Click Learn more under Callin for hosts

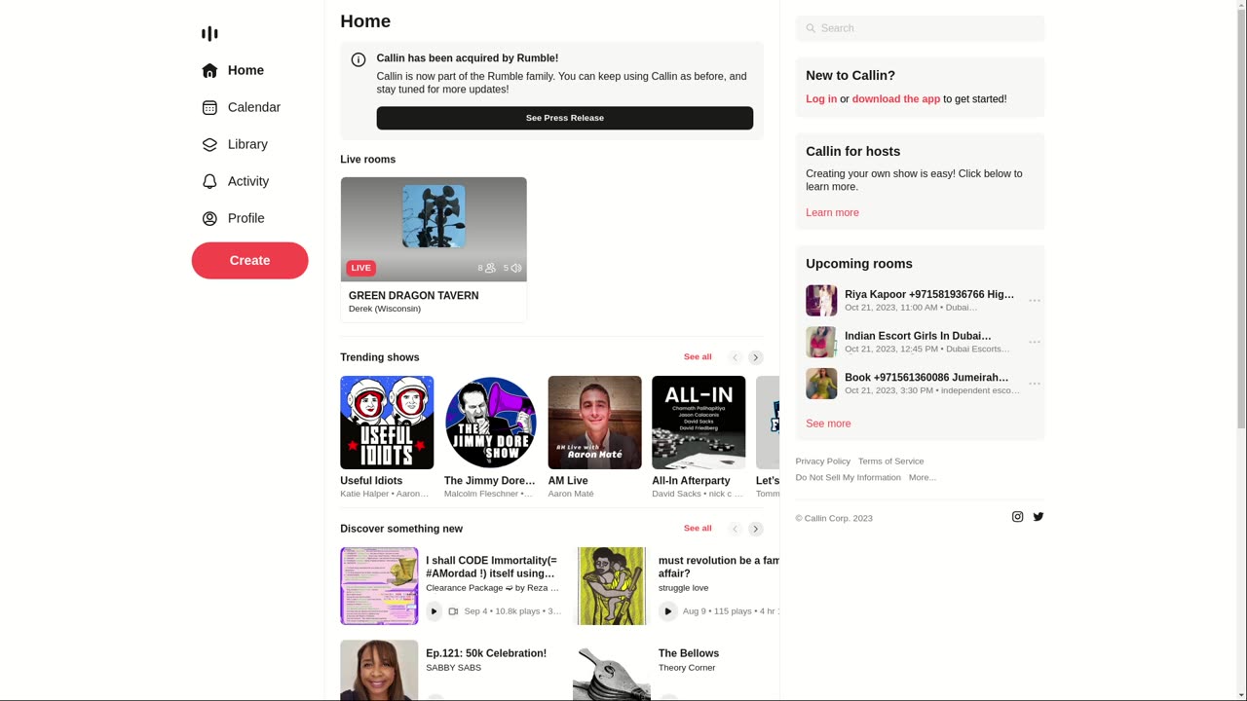(x=832, y=213)
